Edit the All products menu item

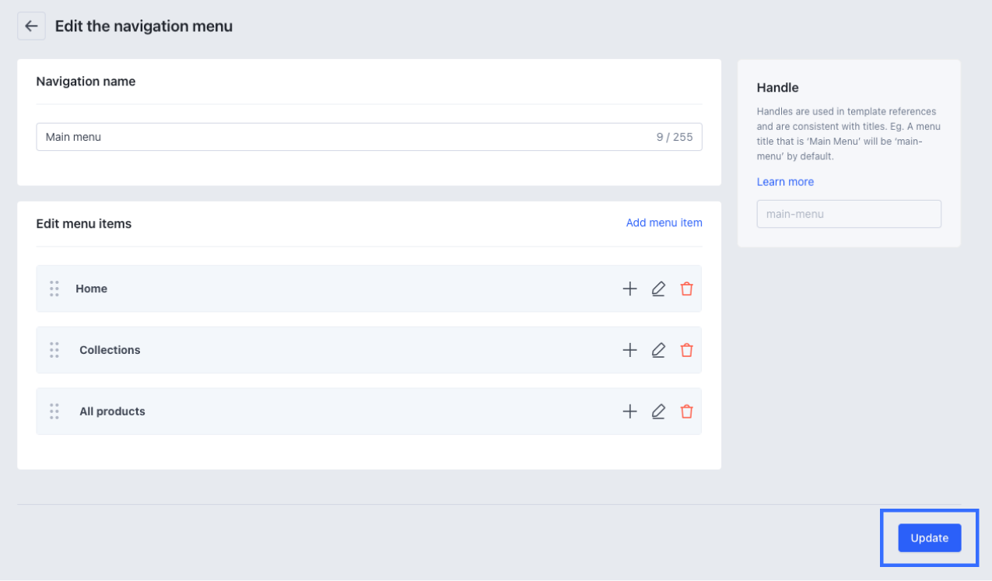(x=658, y=411)
